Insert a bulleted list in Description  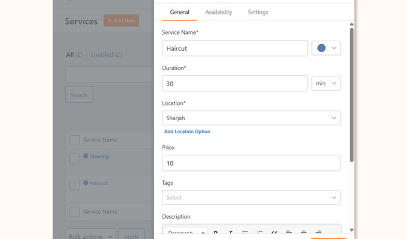[x=245, y=232]
